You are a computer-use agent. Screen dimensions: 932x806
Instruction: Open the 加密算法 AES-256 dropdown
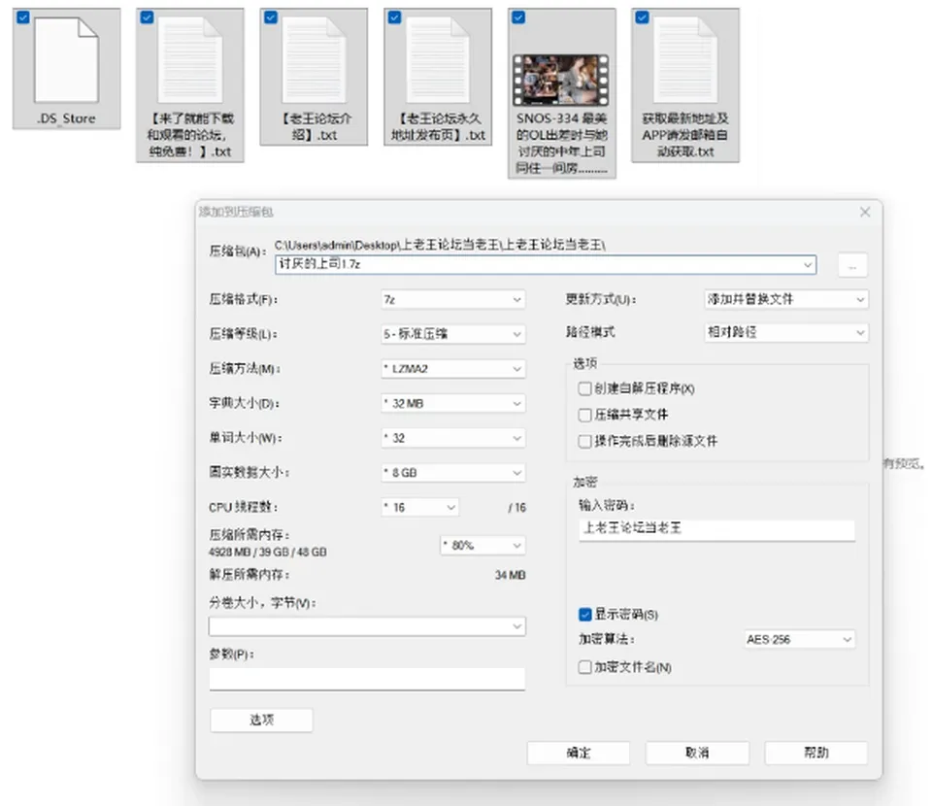[x=799, y=640]
